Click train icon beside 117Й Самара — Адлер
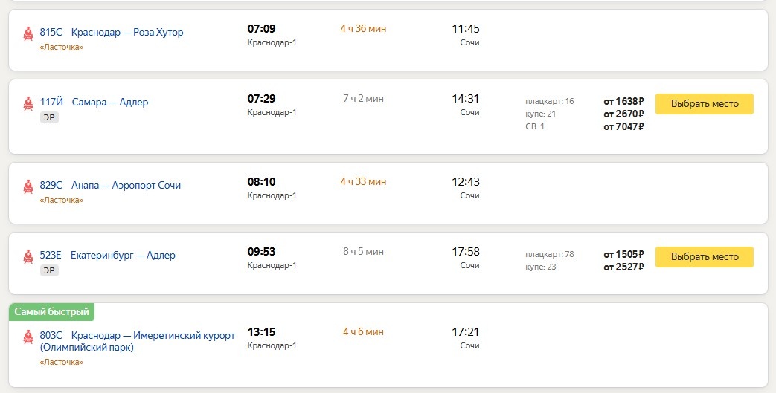776x393 pixels. point(28,103)
